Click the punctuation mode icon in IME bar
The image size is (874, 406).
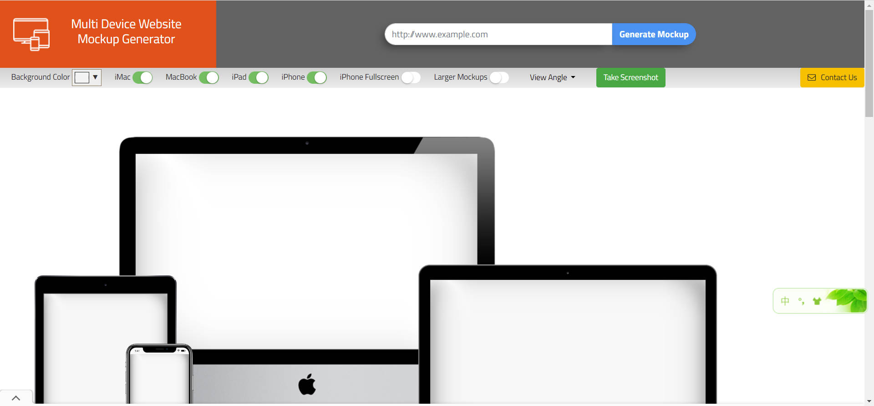801,301
